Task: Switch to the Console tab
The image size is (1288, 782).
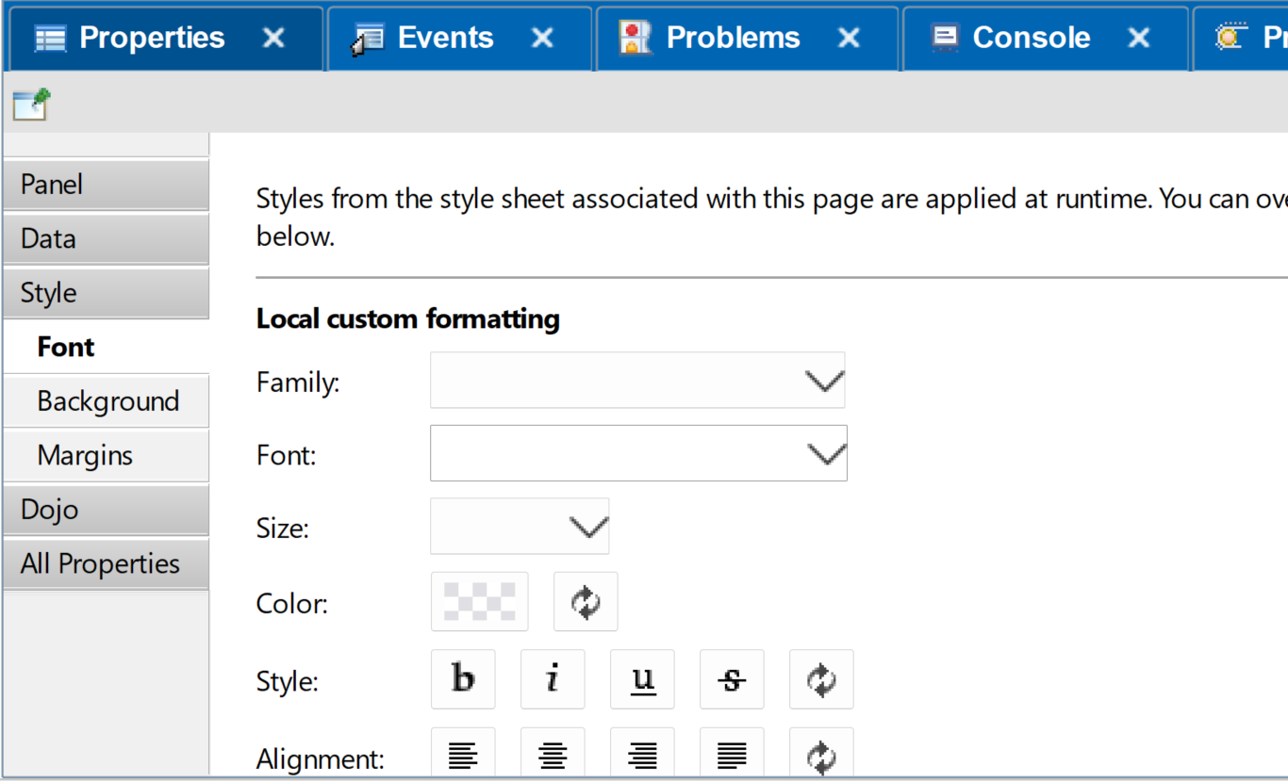Action: tap(1032, 38)
